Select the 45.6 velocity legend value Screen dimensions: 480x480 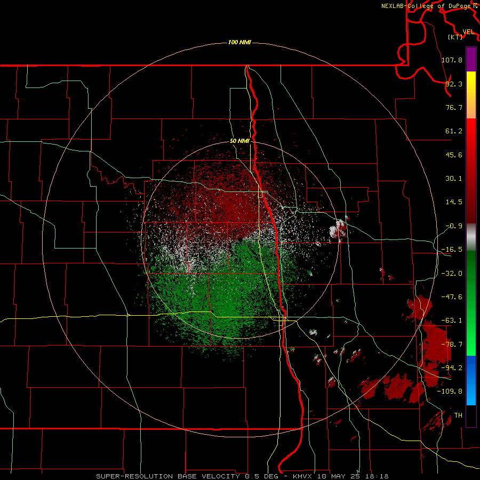(454, 155)
